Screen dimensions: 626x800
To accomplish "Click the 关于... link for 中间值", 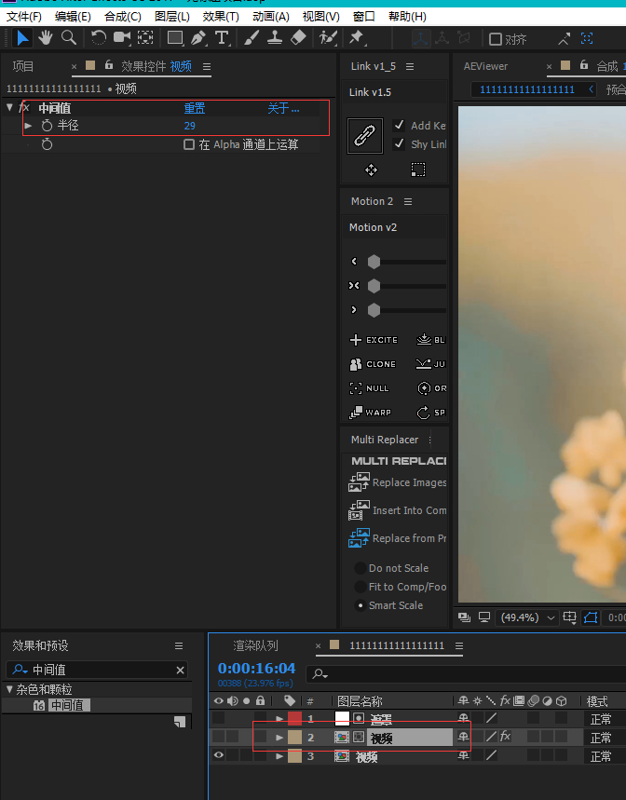I will coord(284,108).
